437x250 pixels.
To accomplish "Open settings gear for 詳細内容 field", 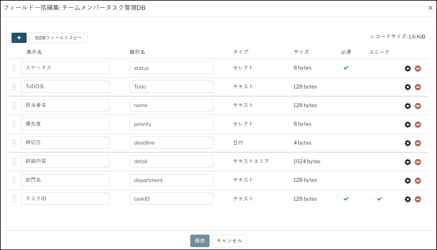I will pyautogui.click(x=408, y=162).
